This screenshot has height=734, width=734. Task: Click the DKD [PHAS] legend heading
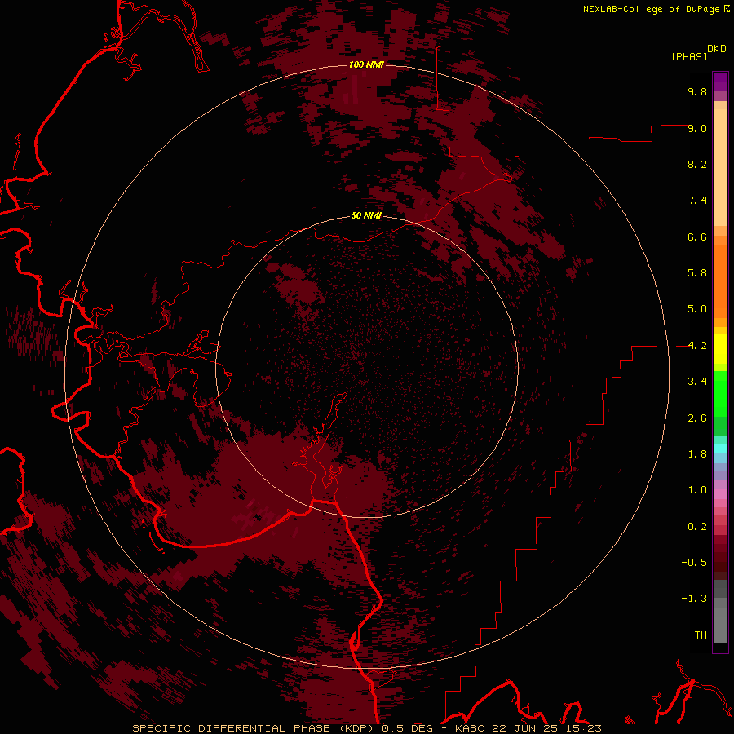point(698,53)
